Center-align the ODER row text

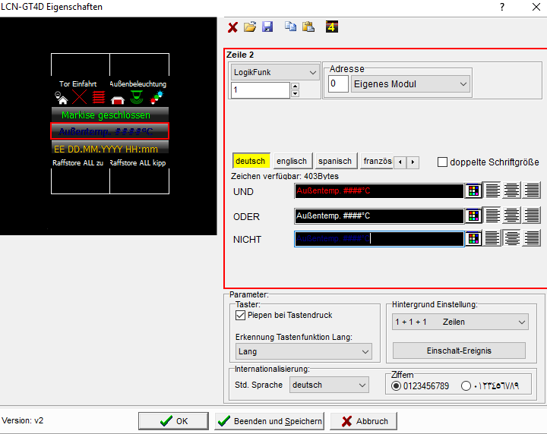(512, 215)
